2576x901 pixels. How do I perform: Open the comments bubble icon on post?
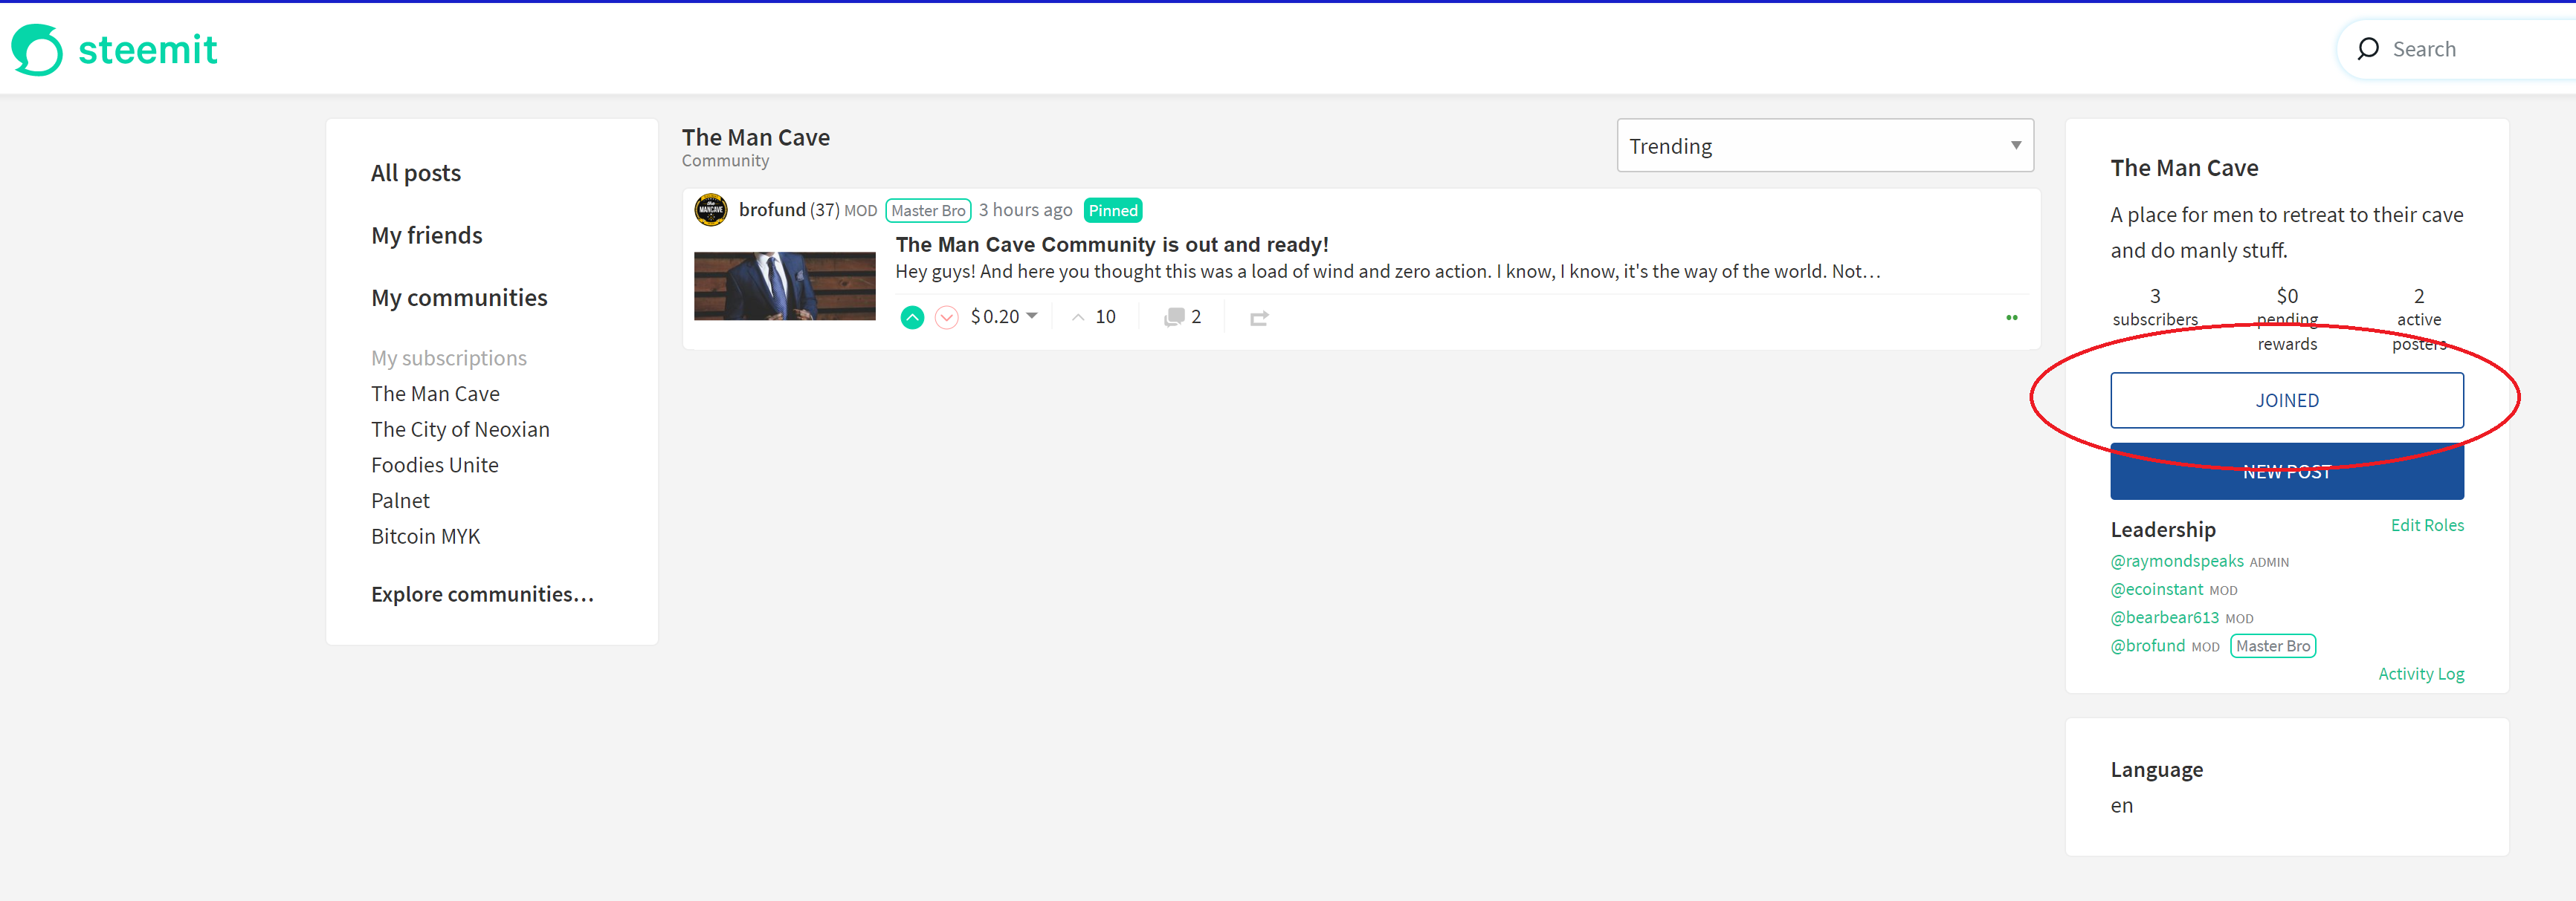pos(1174,316)
